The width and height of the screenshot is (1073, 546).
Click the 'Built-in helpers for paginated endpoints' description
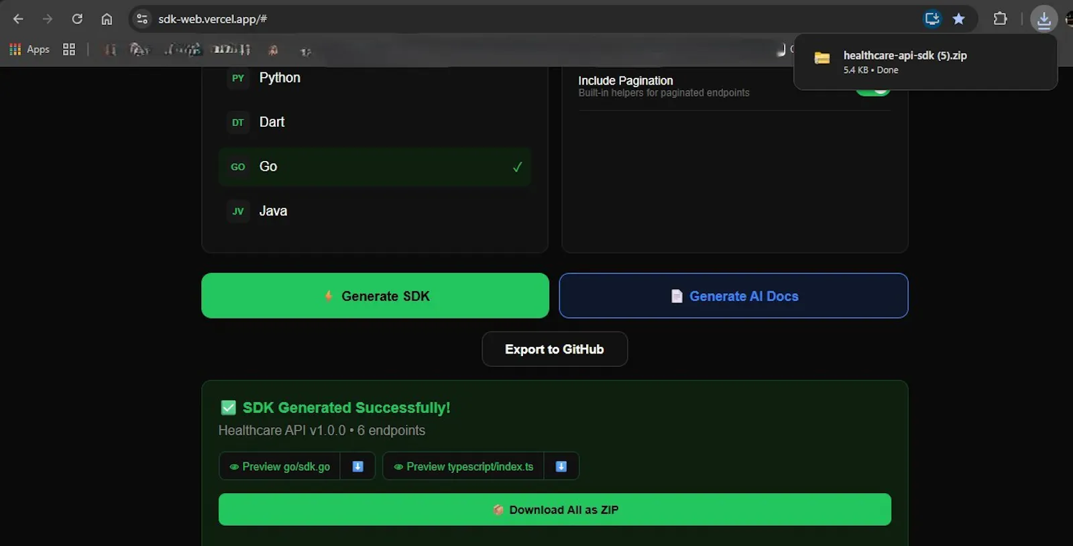[x=664, y=93]
